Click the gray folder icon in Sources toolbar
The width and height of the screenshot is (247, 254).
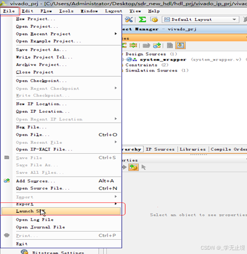tap(146, 45)
